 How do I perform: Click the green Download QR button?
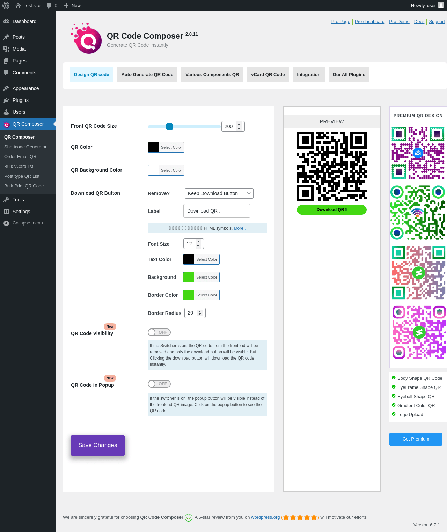point(332,210)
